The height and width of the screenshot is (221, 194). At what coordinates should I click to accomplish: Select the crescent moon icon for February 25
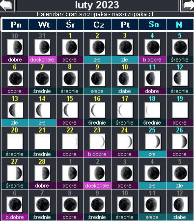pyautogui.click(x=152, y=141)
